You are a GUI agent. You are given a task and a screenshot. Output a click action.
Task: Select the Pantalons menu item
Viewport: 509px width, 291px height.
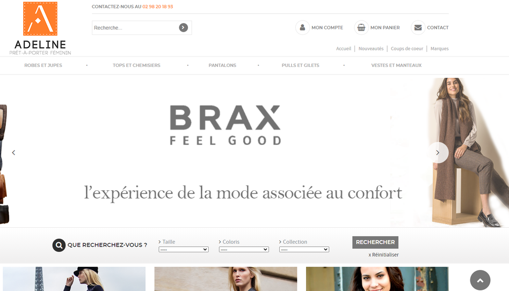(x=222, y=65)
